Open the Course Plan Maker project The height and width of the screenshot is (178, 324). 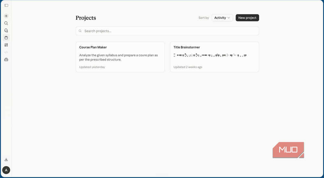(x=120, y=57)
